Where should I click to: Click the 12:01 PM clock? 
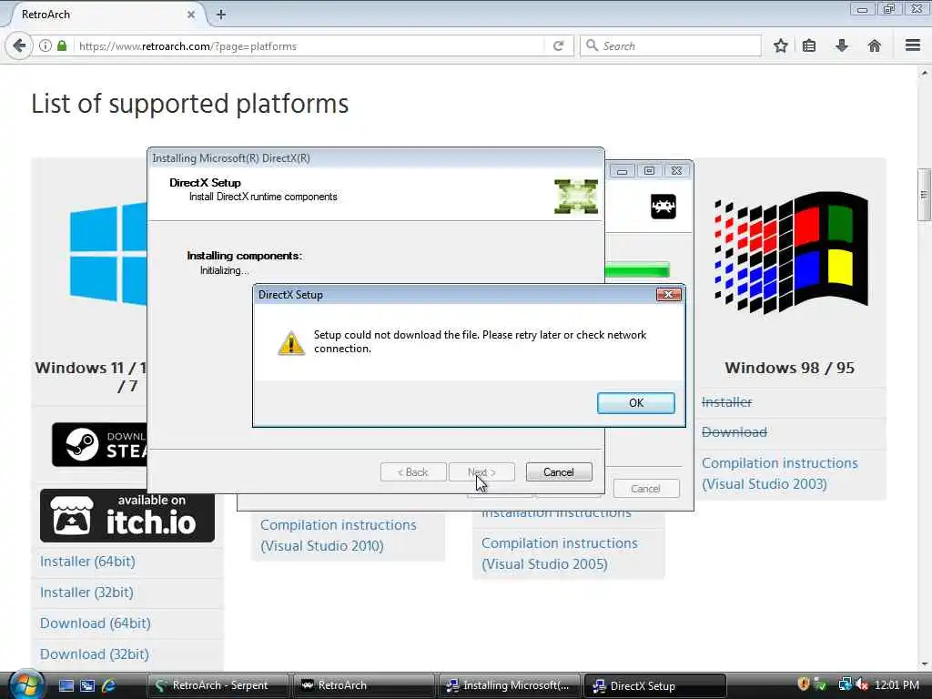tap(897, 684)
